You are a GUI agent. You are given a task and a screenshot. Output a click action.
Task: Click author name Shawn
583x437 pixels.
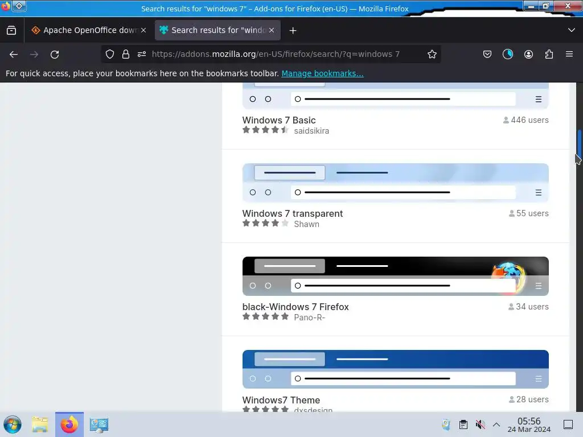[x=306, y=224]
